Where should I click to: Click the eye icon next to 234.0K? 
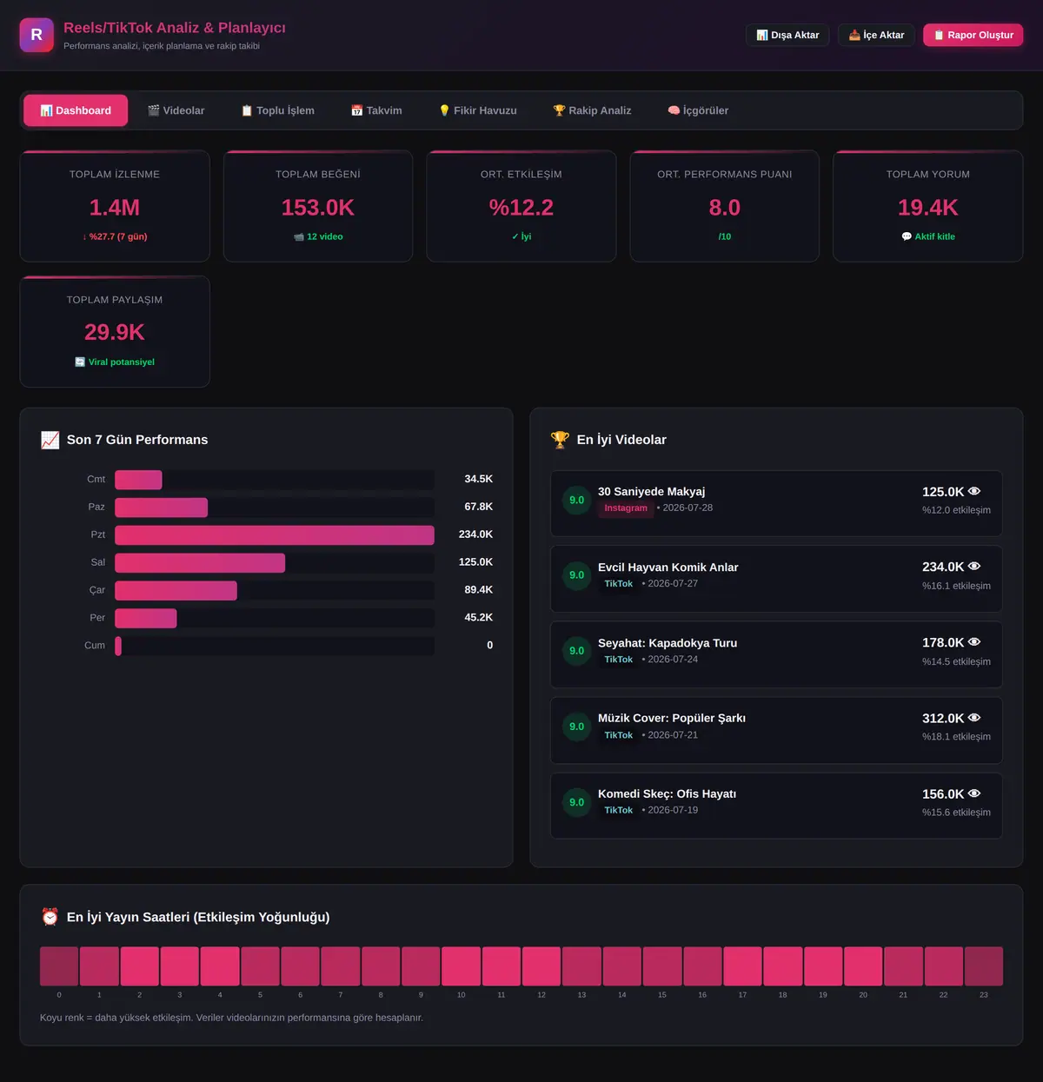point(974,567)
